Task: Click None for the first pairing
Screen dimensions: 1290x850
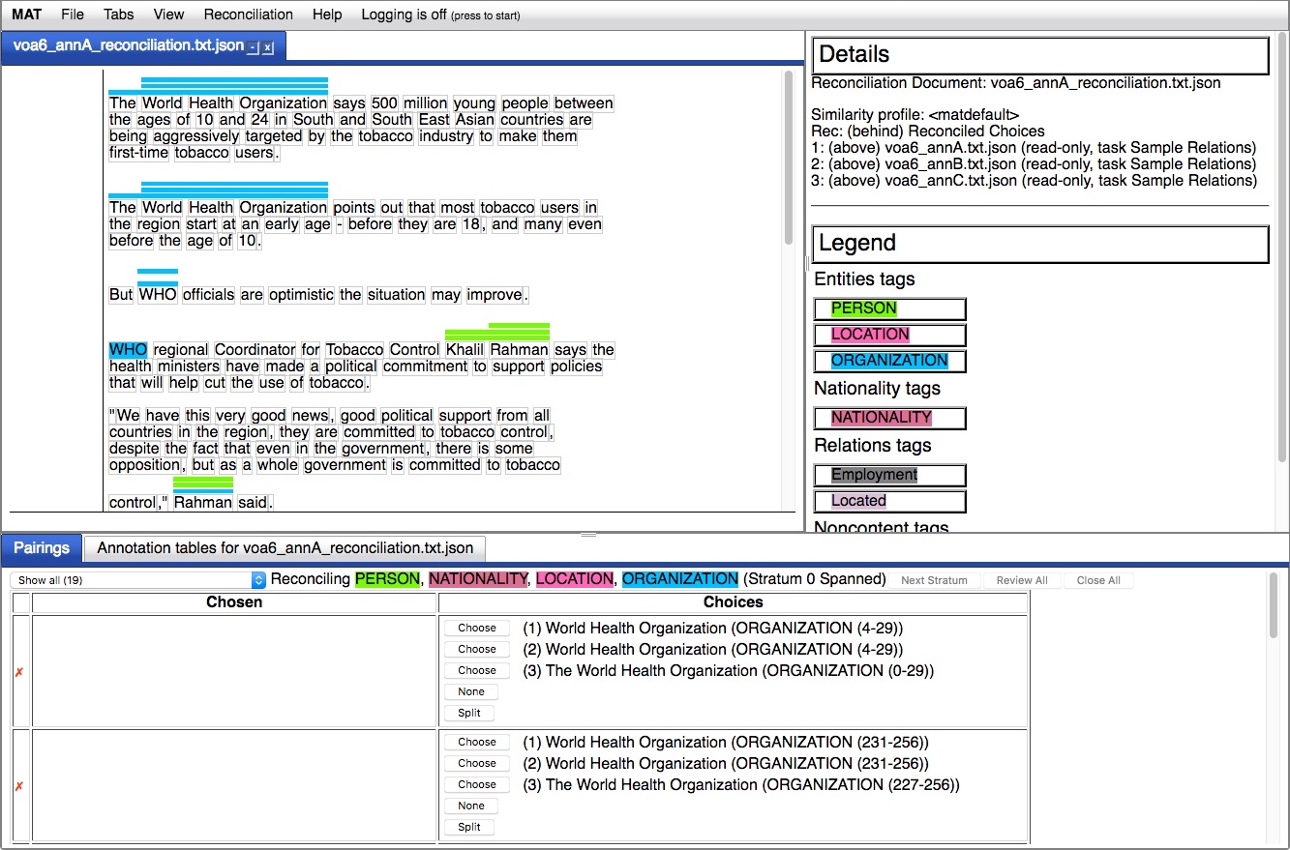Action: tap(471, 691)
